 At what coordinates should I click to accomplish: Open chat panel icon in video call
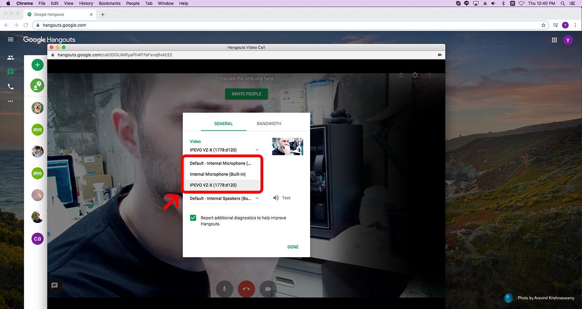(x=55, y=286)
